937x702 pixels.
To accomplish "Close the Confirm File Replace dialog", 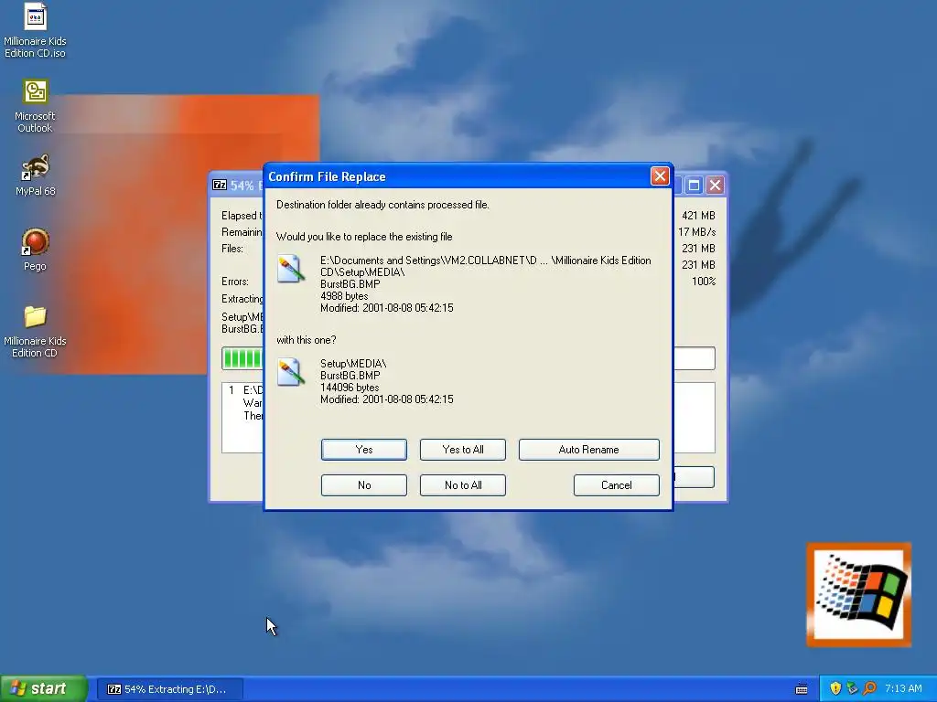I will coord(660,176).
